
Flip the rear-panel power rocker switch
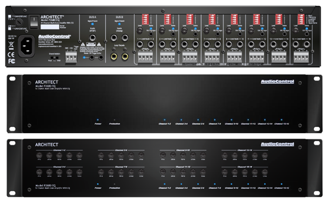[x=34, y=22]
